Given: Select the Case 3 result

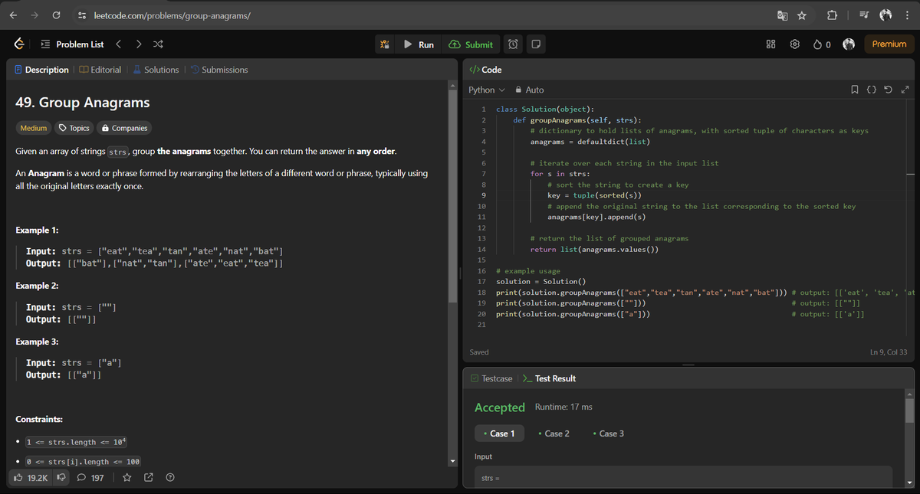Looking at the screenshot, I should pos(609,433).
